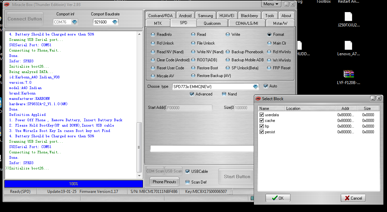387x212 pixels.
Task: Switch to the Qualcomm tab
Action: click(x=212, y=23)
